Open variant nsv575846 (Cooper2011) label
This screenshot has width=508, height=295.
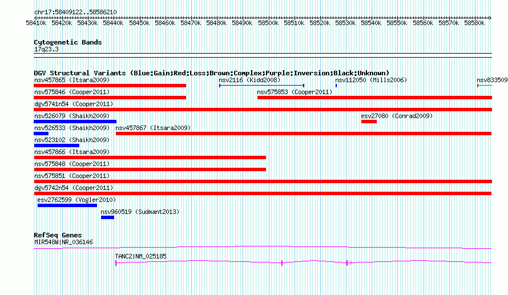pyautogui.click(x=72, y=92)
